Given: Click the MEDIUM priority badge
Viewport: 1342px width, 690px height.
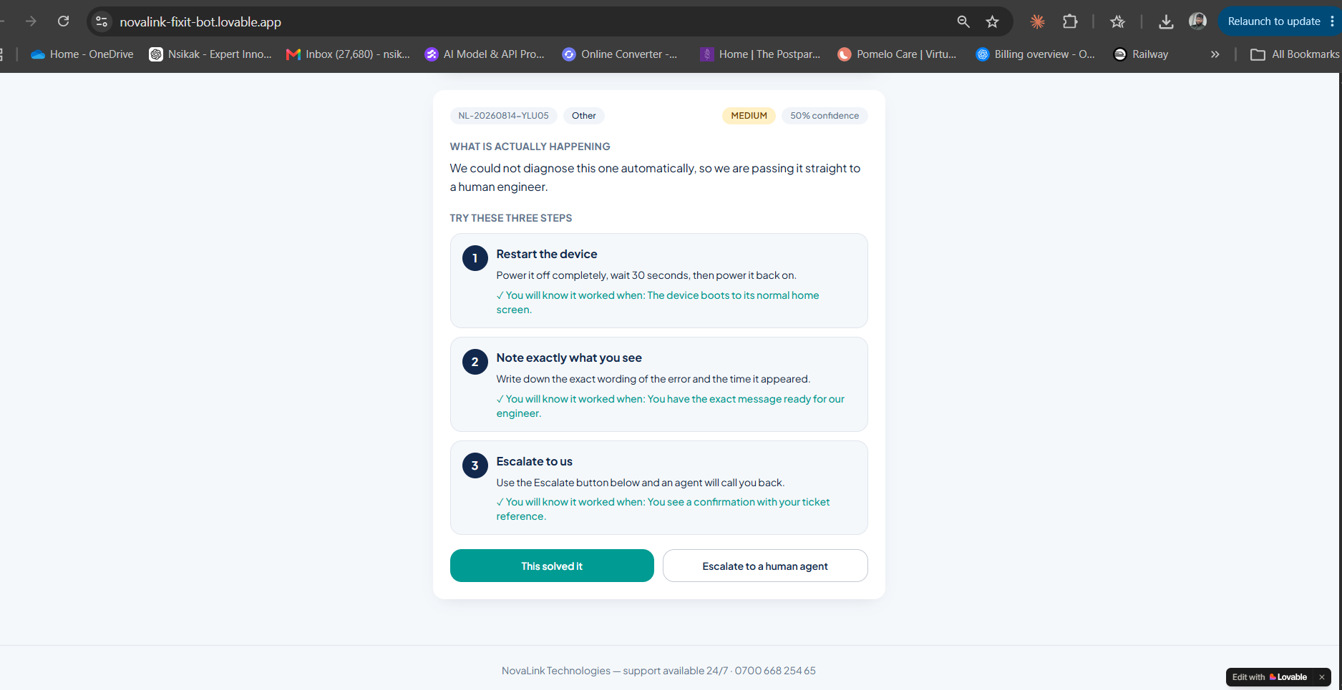Looking at the screenshot, I should click(x=749, y=116).
